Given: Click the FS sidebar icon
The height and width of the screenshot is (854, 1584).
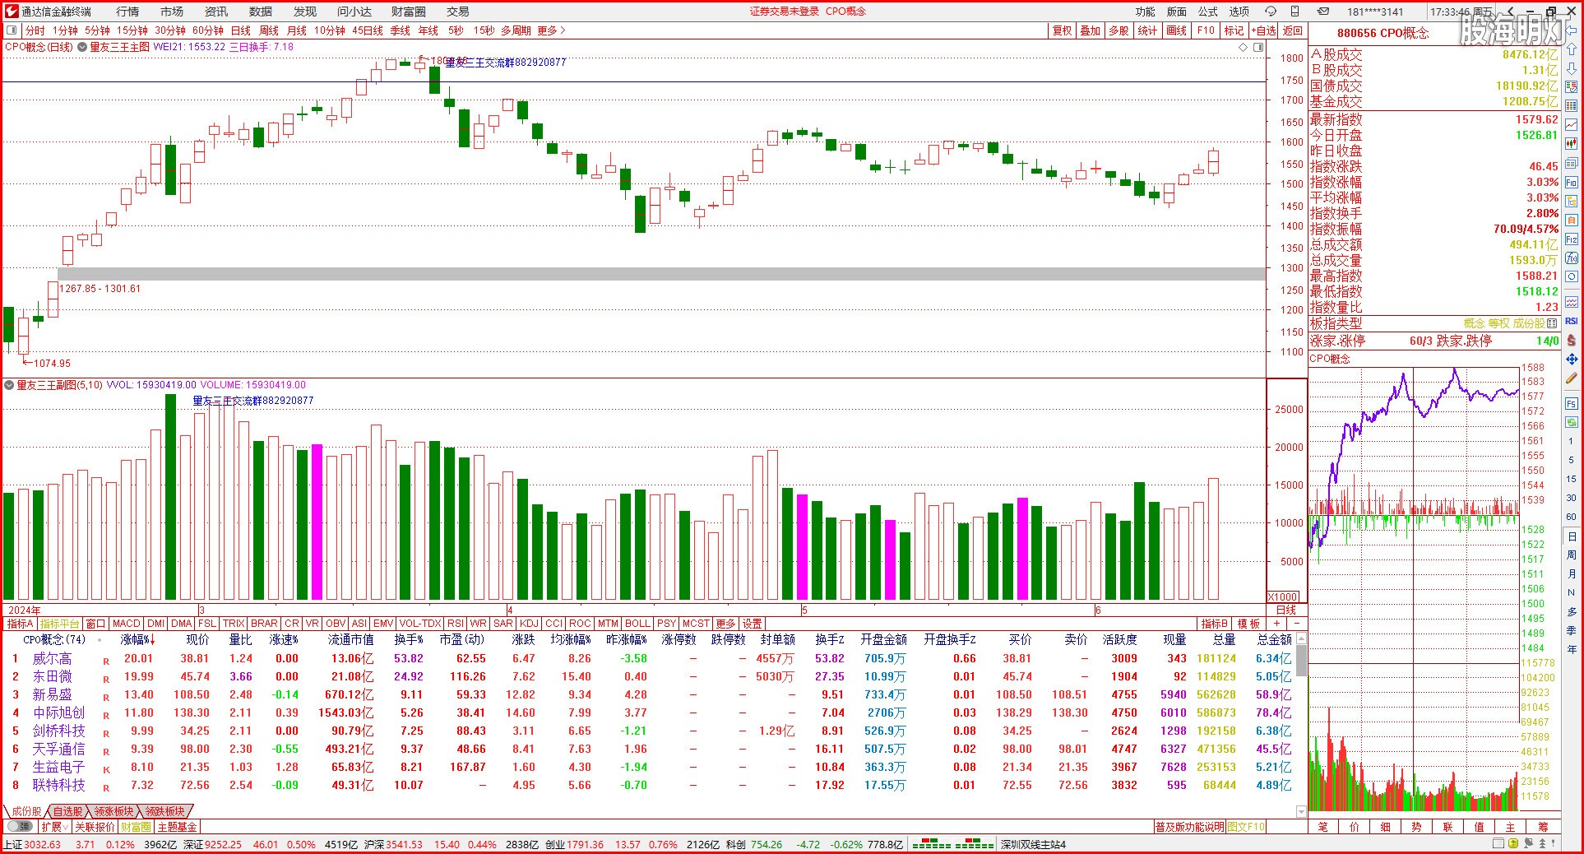Looking at the screenshot, I should pyautogui.click(x=1571, y=404).
